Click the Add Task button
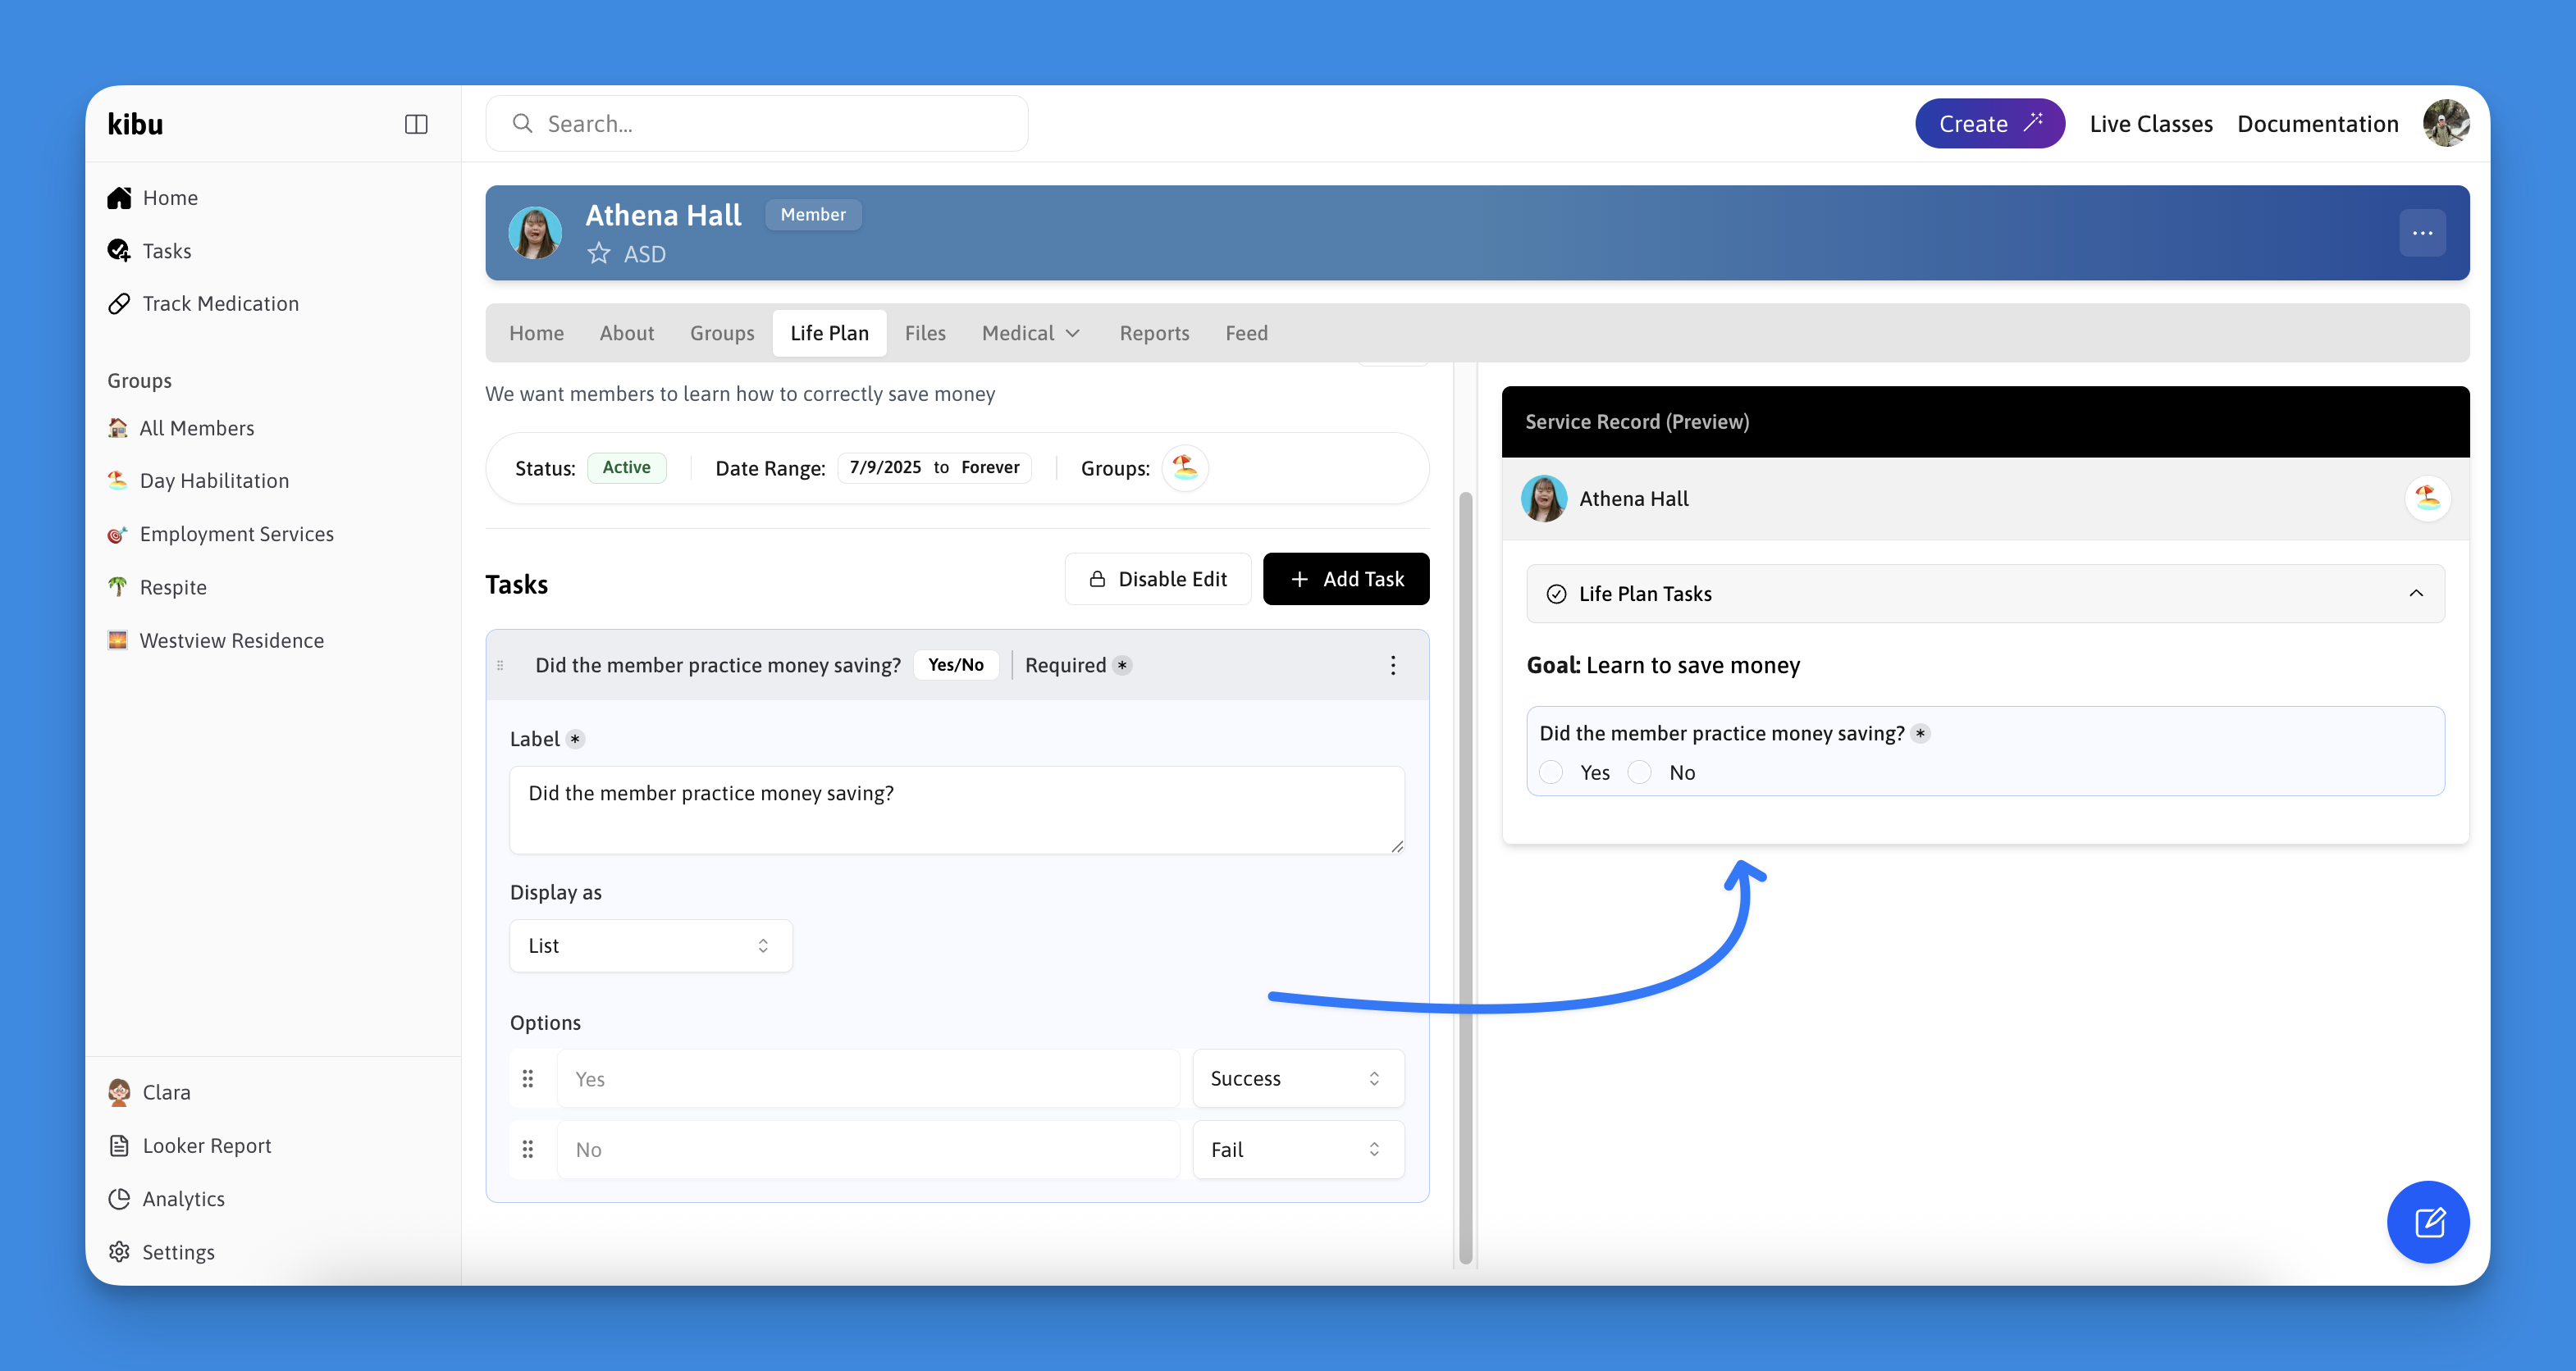Viewport: 2576px width, 1371px height. 1345,579
